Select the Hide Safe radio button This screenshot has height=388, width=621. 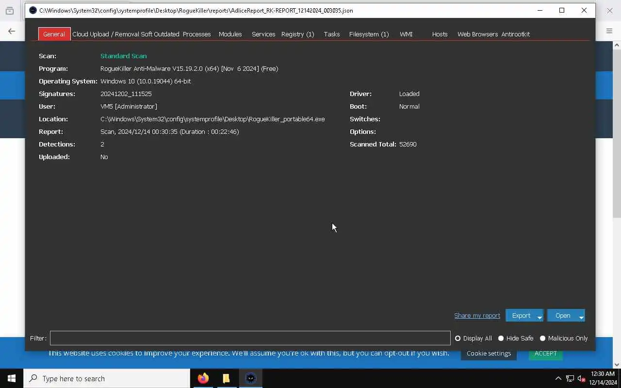(x=501, y=339)
